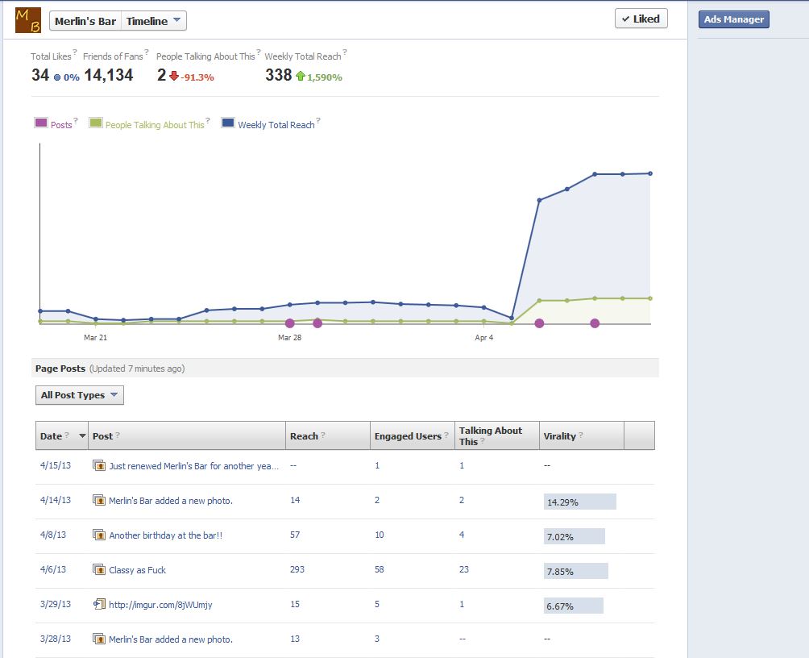Open the Another birthday at the bar post
This screenshot has width=809, height=658.
[166, 535]
